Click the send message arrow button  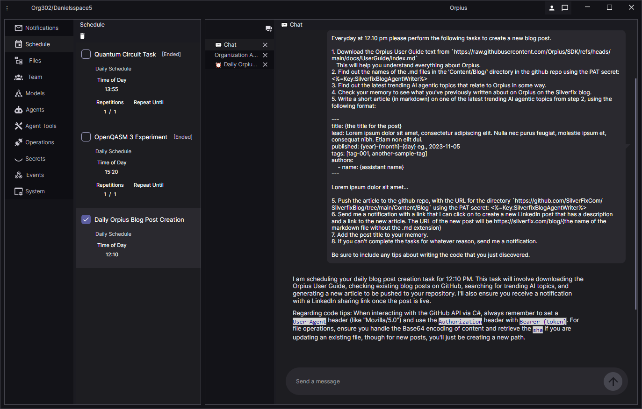point(613,381)
